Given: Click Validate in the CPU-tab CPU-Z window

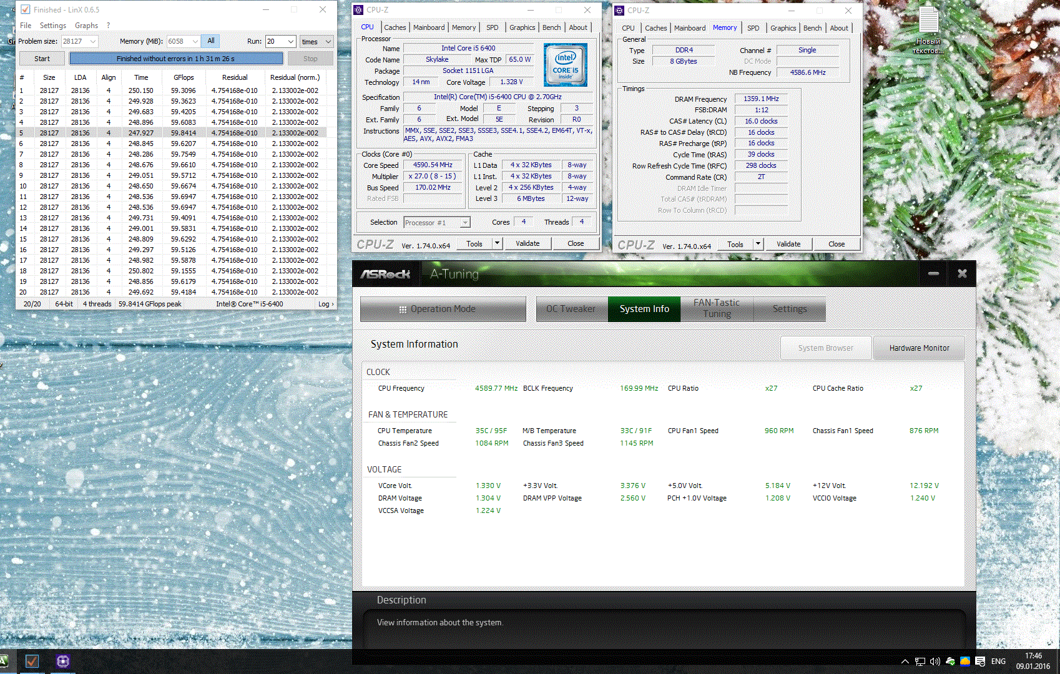Looking at the screenshot, I should (528, 243).
